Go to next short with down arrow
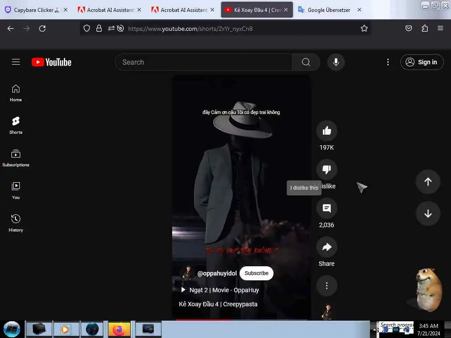This screenshot has height=338, width=451. click(428, 213)
